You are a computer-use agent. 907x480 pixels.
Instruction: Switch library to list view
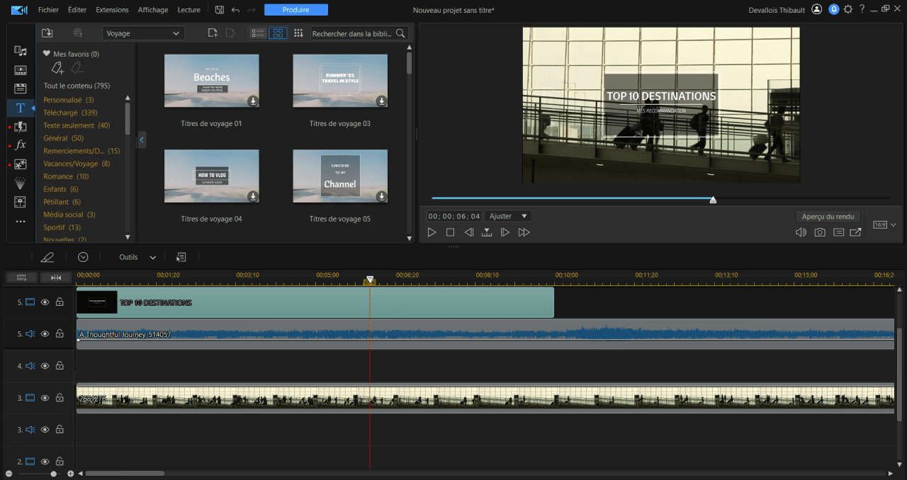[x=258, y=33]
